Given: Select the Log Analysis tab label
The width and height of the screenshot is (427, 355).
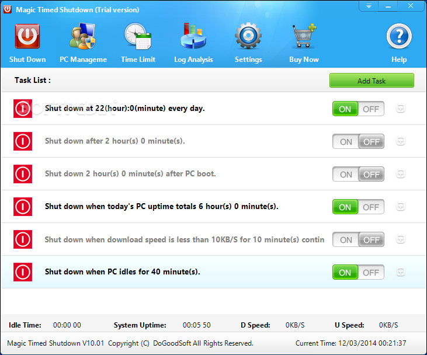Looking at the screenshot, I should click(x=193, y=60).
